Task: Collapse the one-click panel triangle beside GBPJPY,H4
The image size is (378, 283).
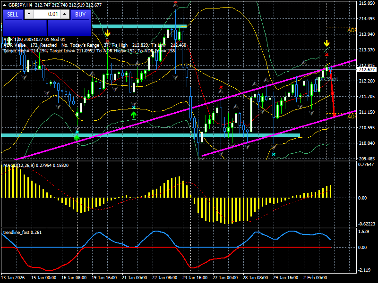Action: [5, 5]
